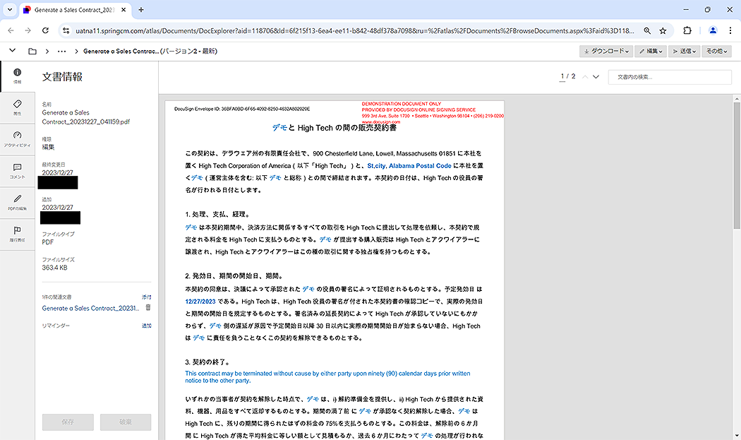Open the アクティビティ activity tab
Viewport: 741px width, 440px height.
(x=18, y=140)
